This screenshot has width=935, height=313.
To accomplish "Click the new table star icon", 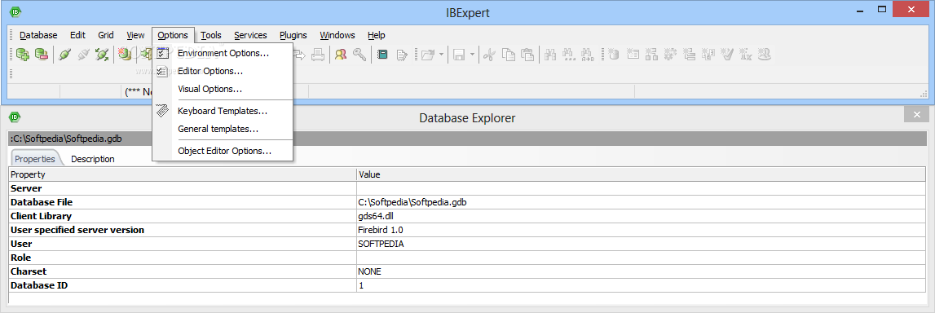I will [x=633, y=55].
